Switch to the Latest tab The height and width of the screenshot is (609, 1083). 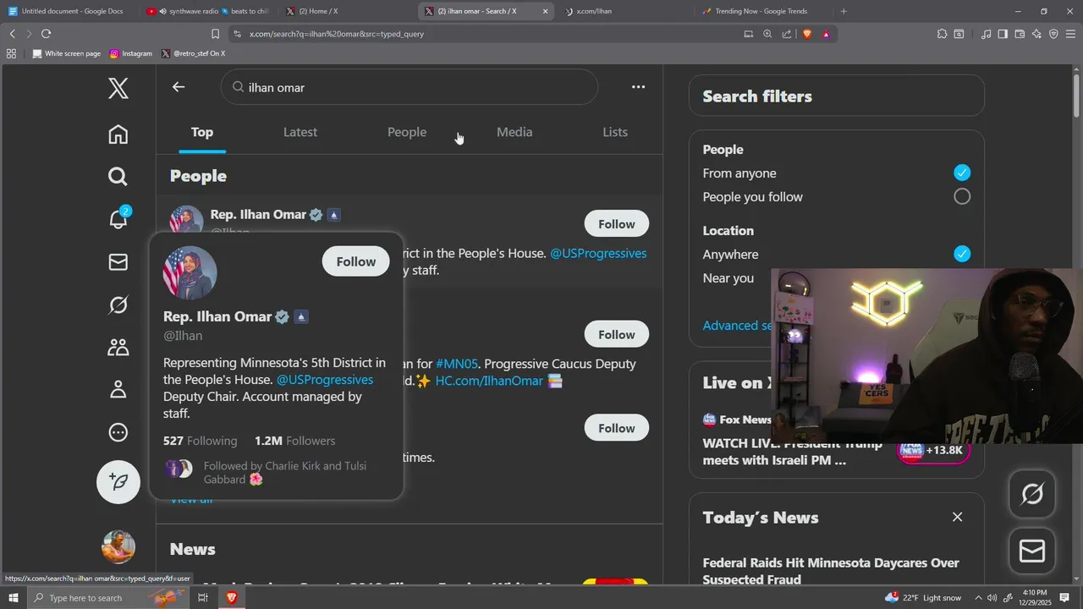click(300, 132)
